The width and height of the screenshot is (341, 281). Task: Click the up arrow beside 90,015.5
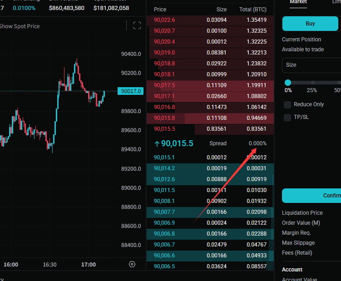[157, 143]
